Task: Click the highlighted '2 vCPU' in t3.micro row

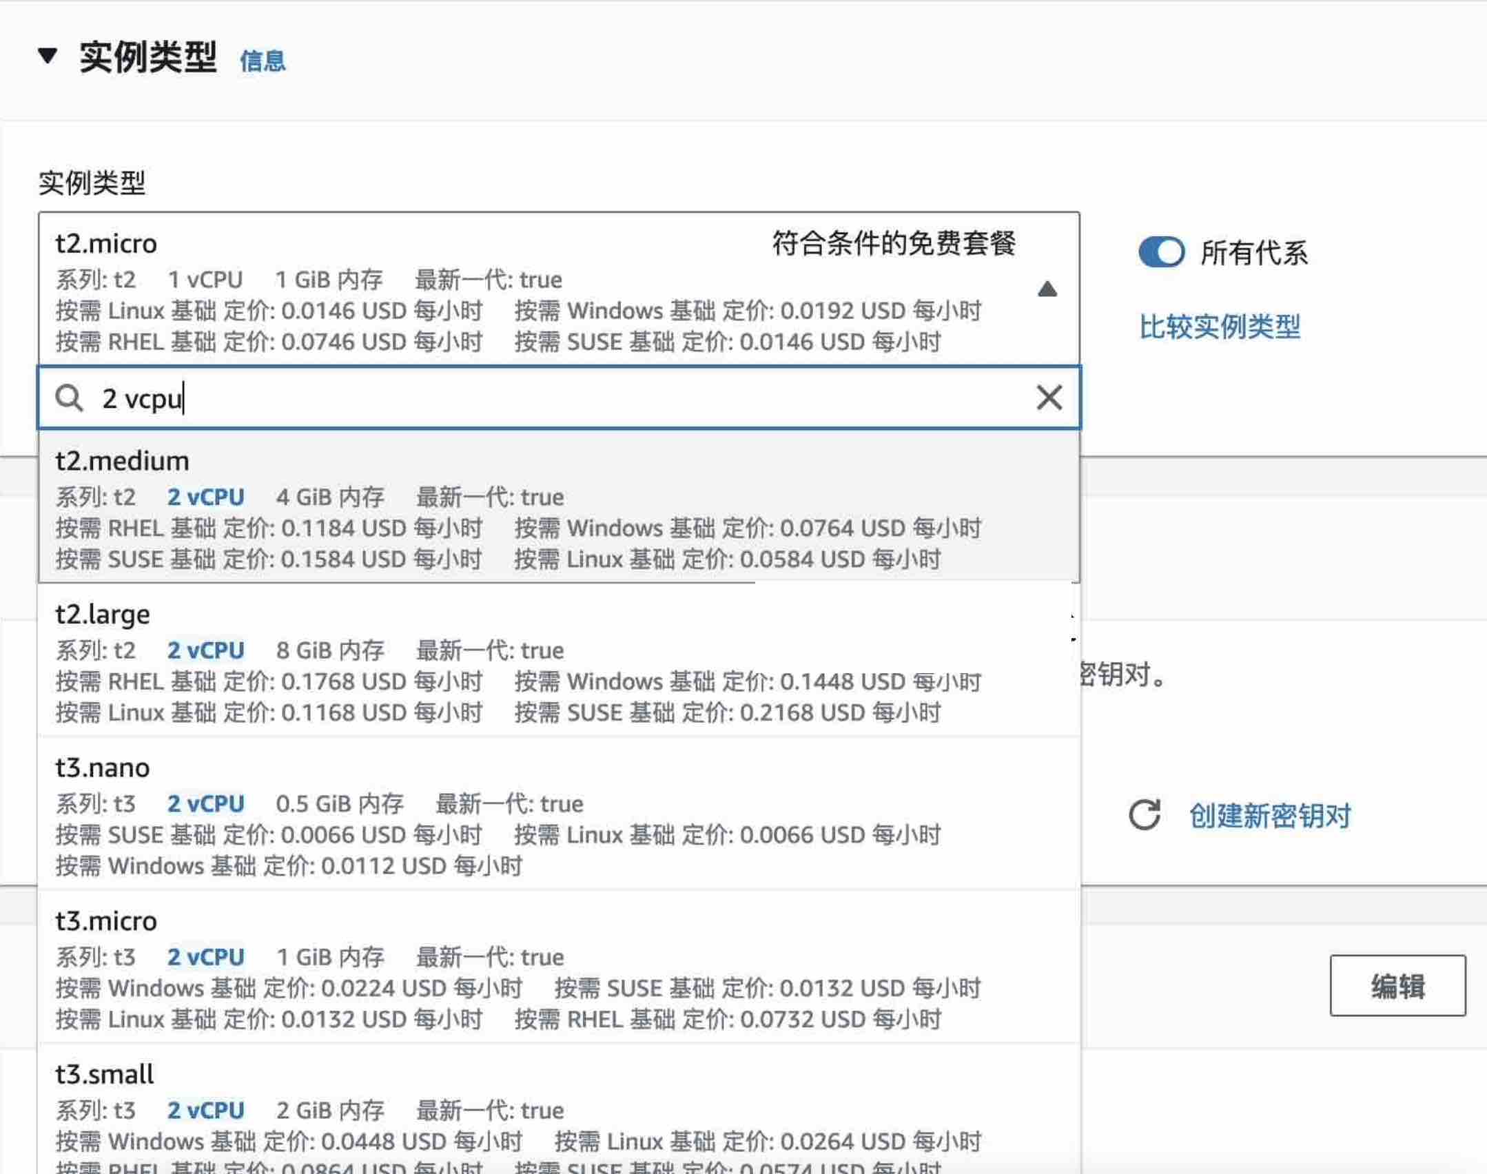Action: (x=205, y=957)
